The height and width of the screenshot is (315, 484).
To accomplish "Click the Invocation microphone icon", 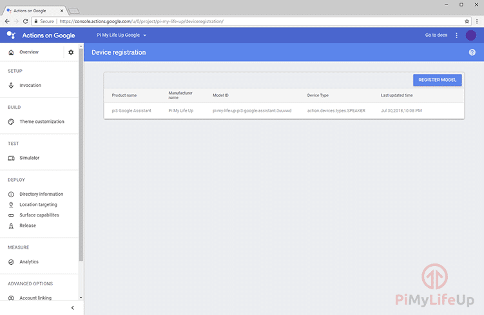I will click(11, 86).
